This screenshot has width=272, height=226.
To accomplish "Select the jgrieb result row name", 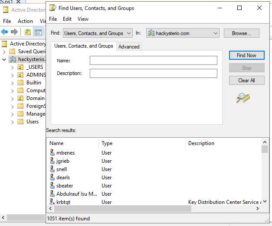I will 63,161.
